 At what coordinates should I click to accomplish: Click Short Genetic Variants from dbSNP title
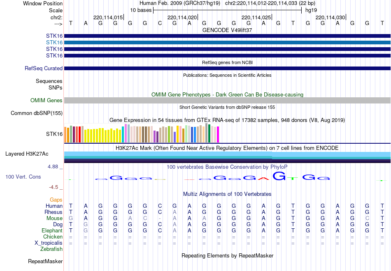coord(227,107)
